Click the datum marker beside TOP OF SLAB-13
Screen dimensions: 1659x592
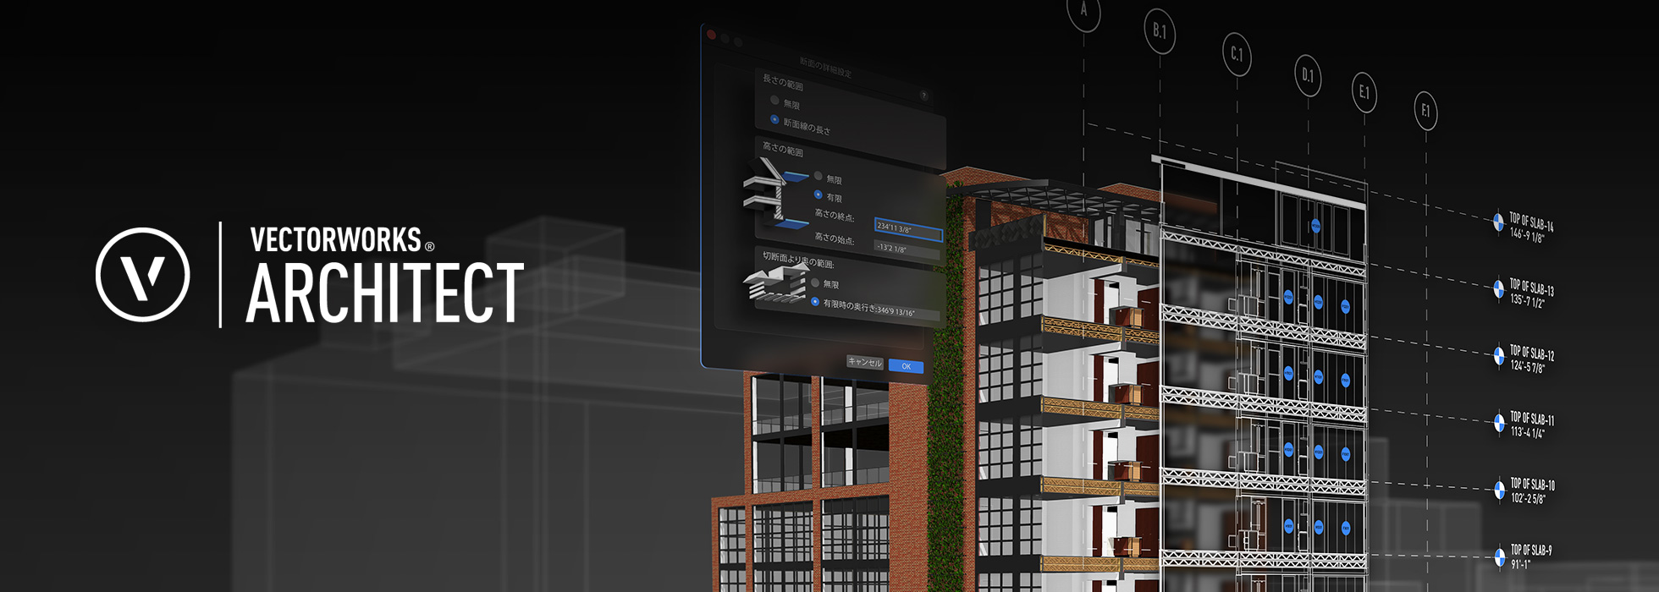pos(1498,288)
